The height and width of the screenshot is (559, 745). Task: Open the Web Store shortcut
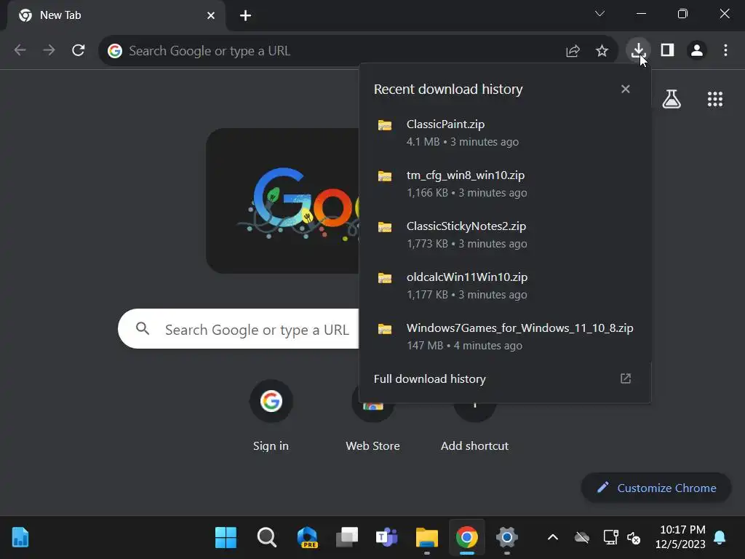(x=372, y=427)
